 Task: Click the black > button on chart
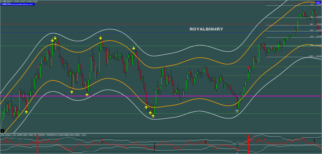click(x=2, y=131)
